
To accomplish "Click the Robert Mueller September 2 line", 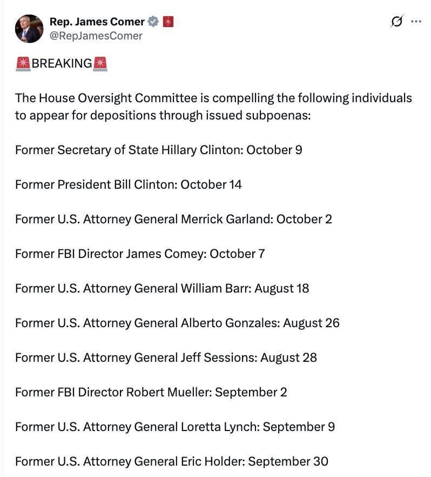I will pos(151,392).
